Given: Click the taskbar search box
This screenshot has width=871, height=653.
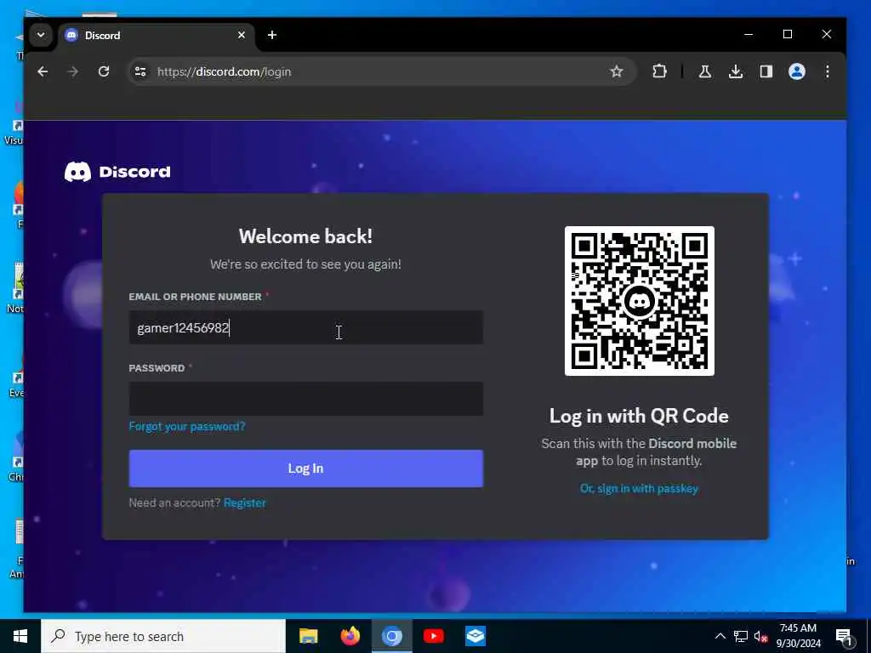Looking at the screenshot, I should tap(163, 636).
